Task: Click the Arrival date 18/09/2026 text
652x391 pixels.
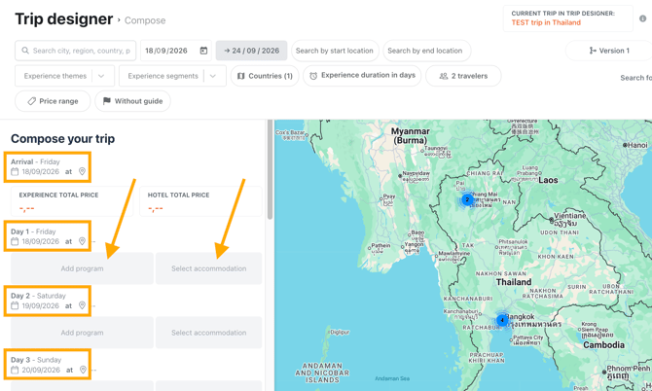Action: 40,171
